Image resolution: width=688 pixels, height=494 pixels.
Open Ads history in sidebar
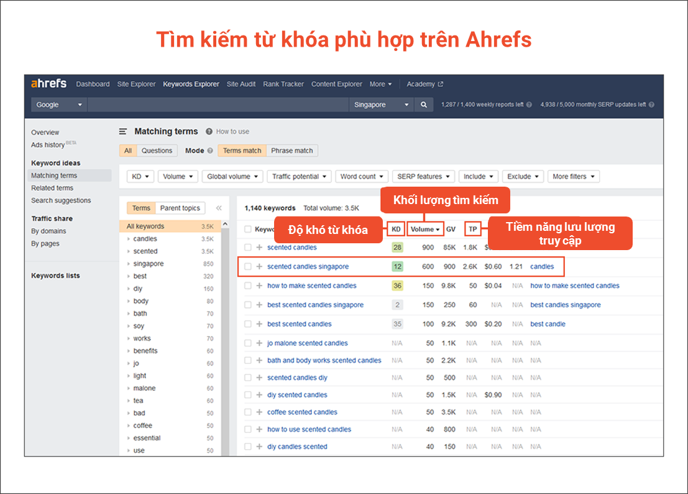pos(53,144)
